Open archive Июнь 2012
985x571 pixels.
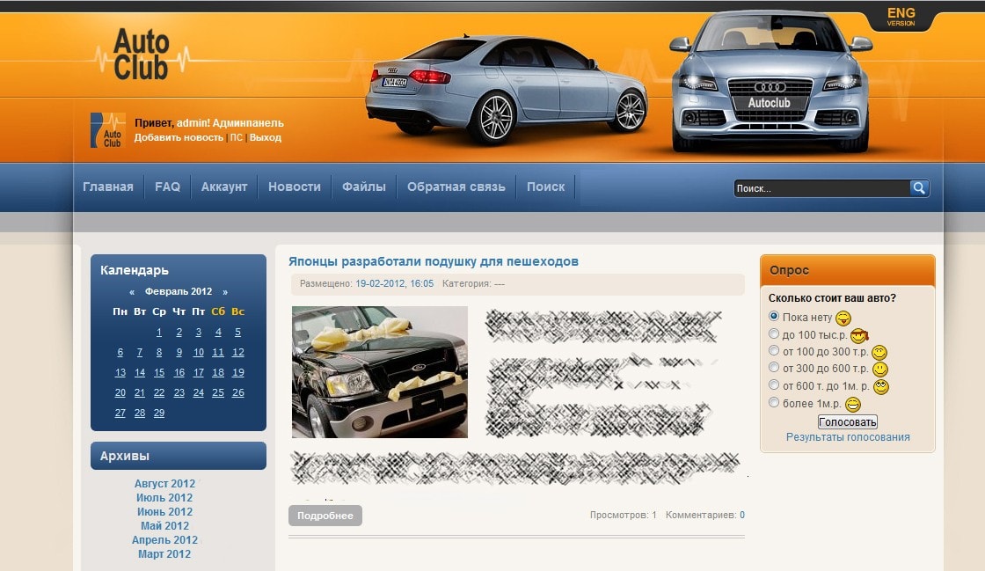click(164, 512)
